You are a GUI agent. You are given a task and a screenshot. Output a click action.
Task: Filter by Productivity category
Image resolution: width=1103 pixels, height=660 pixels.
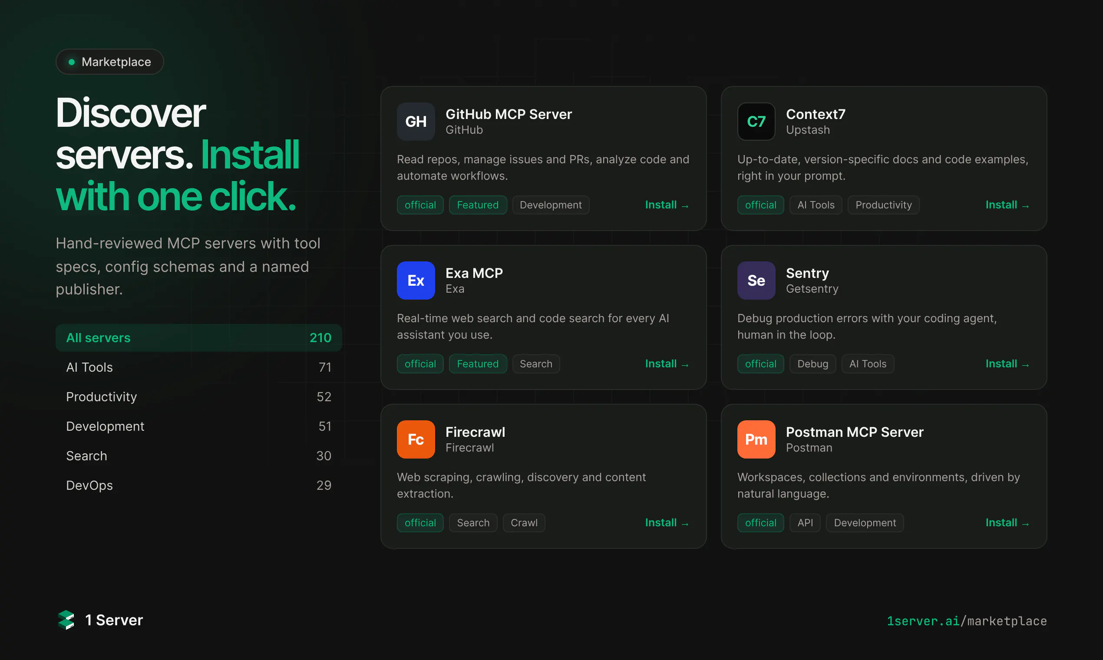point(198,396)
